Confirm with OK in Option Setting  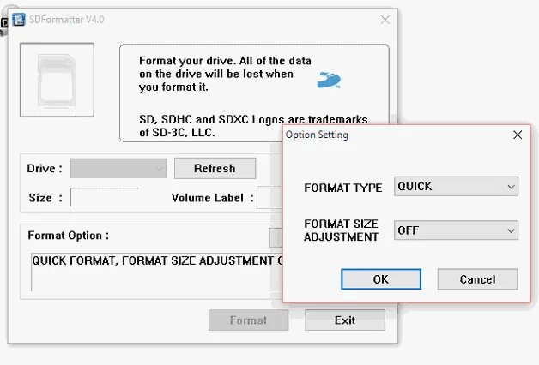point(381,279)
